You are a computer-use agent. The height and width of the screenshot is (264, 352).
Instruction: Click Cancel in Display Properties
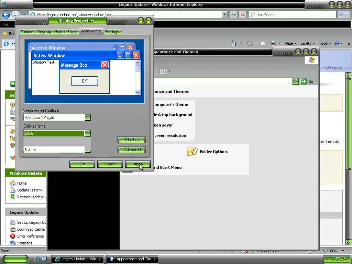click(x=110, y=164)
